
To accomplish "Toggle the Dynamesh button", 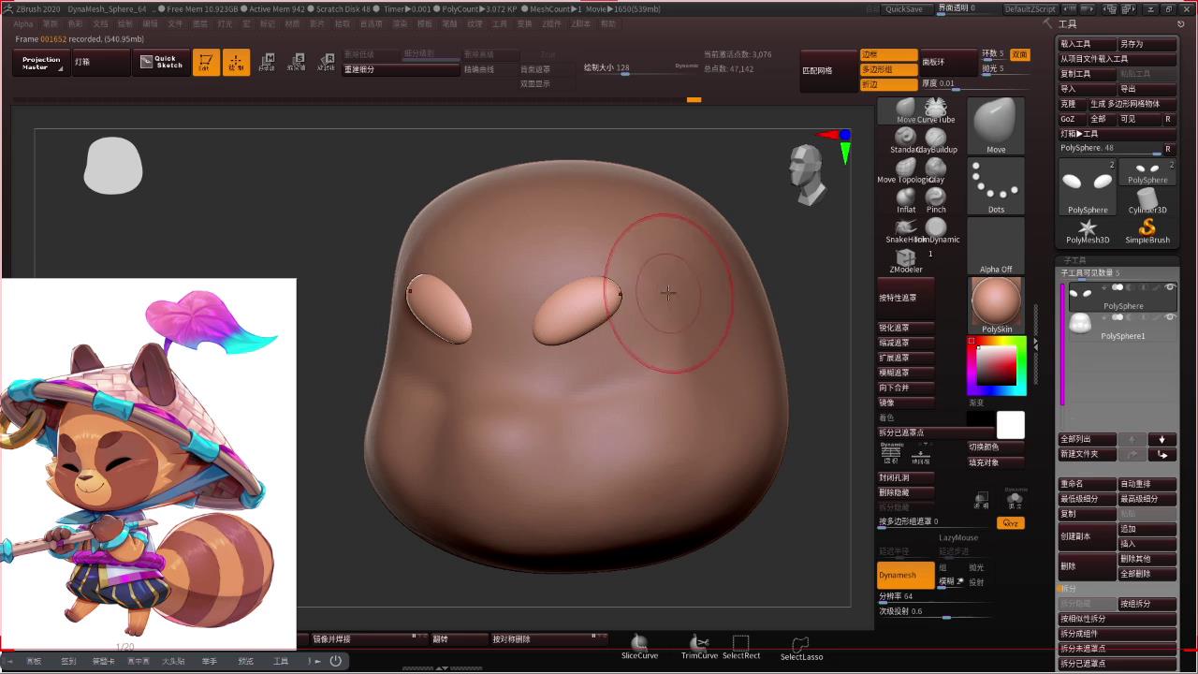I will point(905,575).
